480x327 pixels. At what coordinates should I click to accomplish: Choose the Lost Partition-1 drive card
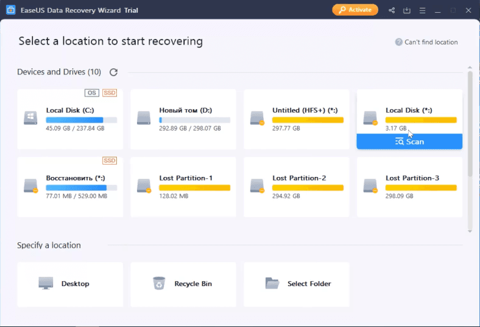(183, 187)
